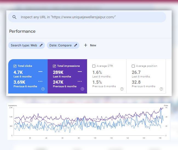The height and width of the screenshot is (150, 178).
Task: Edit Date Compare filter pencil icon
Action: click(x=76, y=45)
